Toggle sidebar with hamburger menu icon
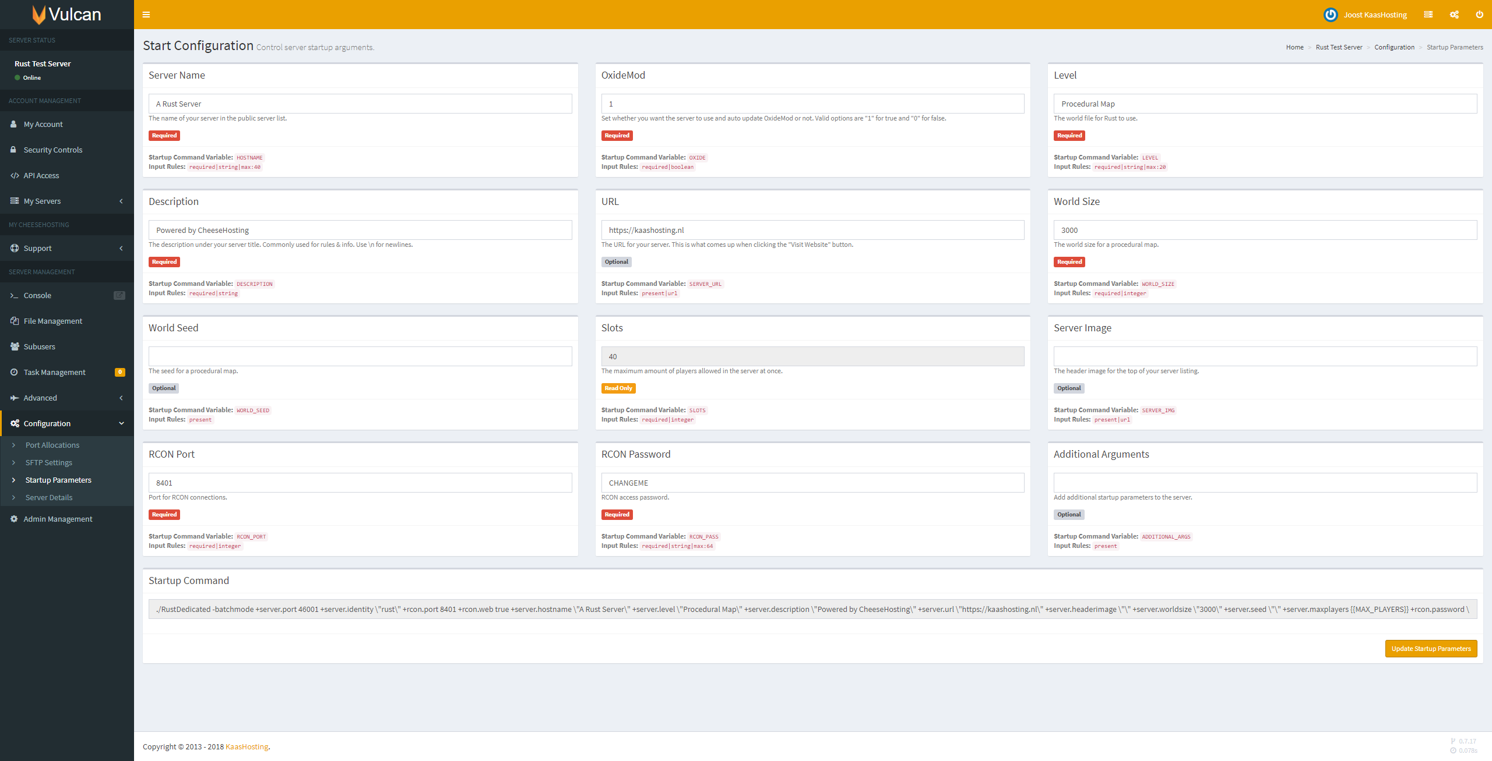This screenshot has height=761, width=1492. tap(146, 15)
